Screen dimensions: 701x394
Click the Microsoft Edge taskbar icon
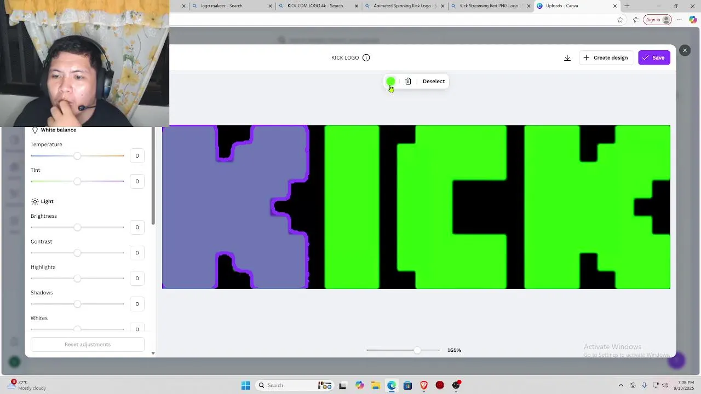click(x=392, y=385)
